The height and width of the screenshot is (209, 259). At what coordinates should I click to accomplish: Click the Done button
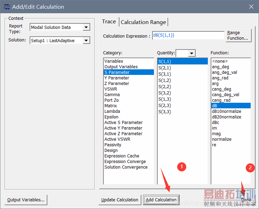point(246,200)
